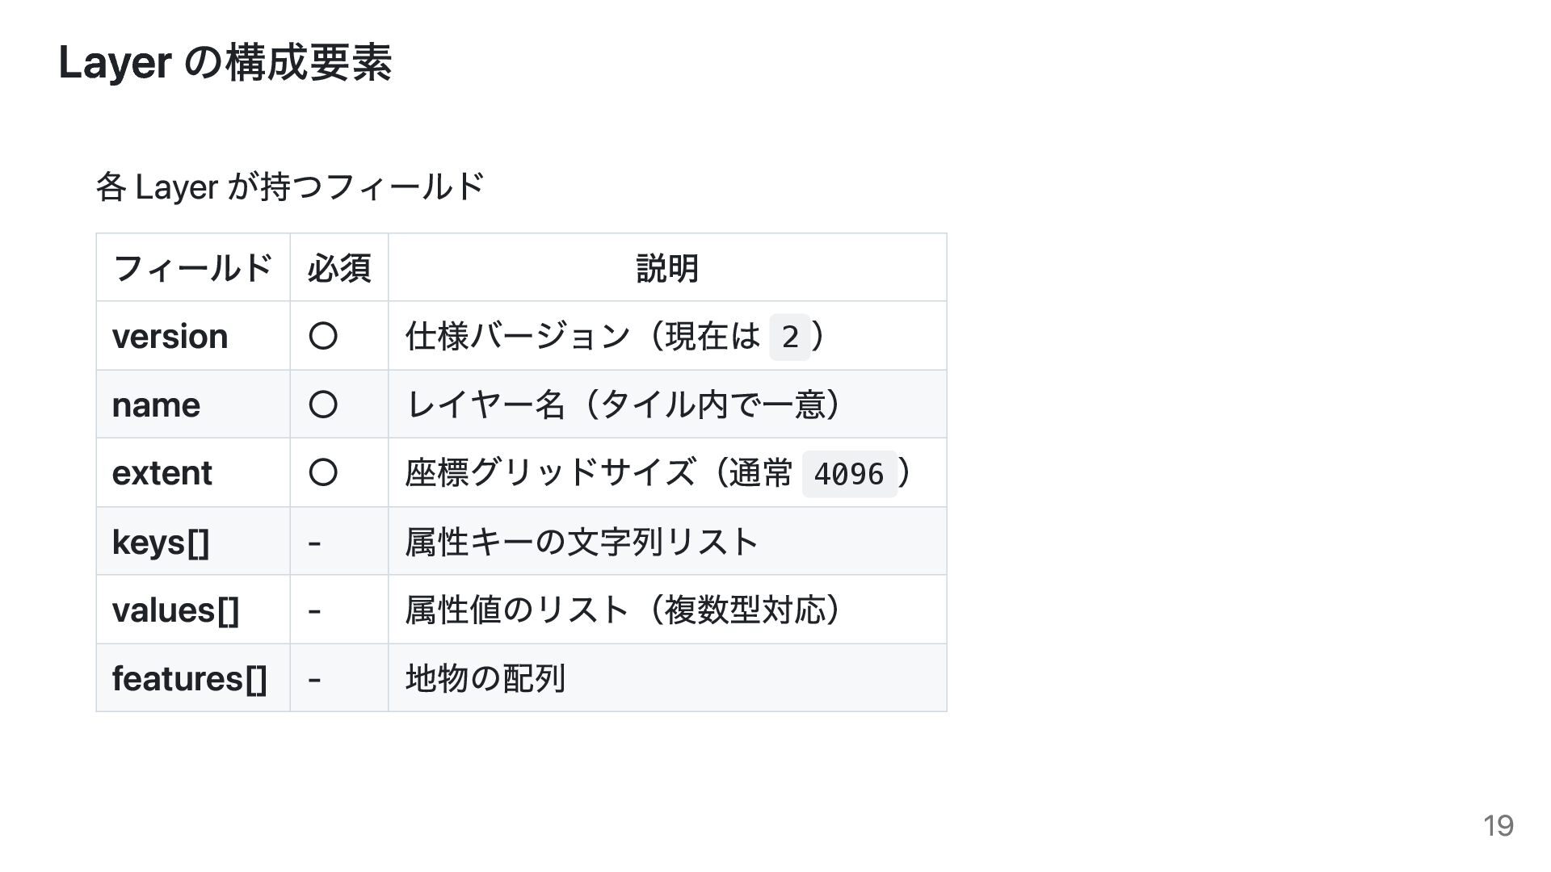Click the slide page number 19
The image size is (1551, 872).
coord(1498,826)
